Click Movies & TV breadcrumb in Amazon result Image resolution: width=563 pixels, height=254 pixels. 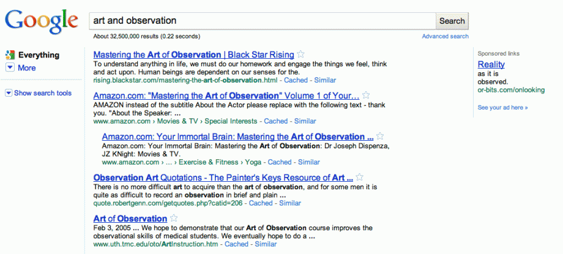(177, 121)
